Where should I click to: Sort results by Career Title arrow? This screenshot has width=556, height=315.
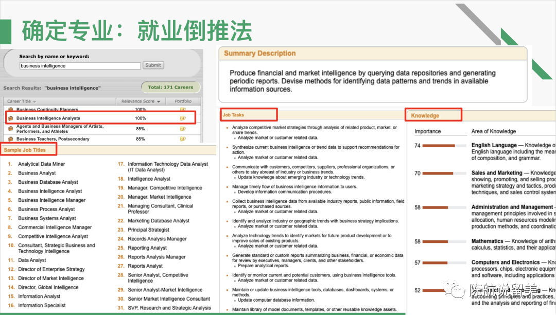(35, 101)
